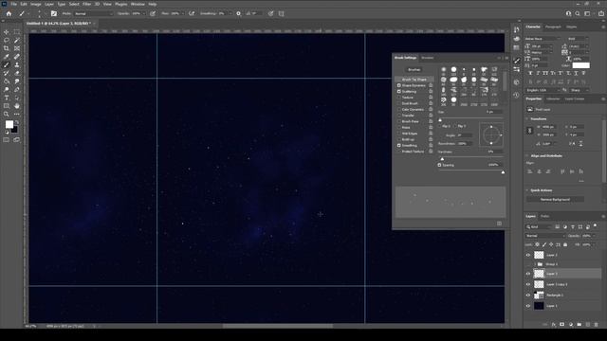Select the Brush tool in toolbox
The image size is (607, 341).
[7, 65]
